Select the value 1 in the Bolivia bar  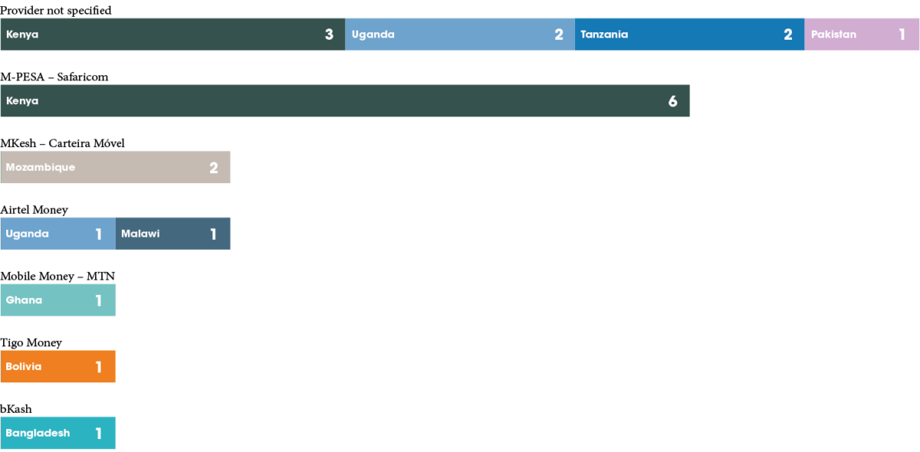coord(99,367)
